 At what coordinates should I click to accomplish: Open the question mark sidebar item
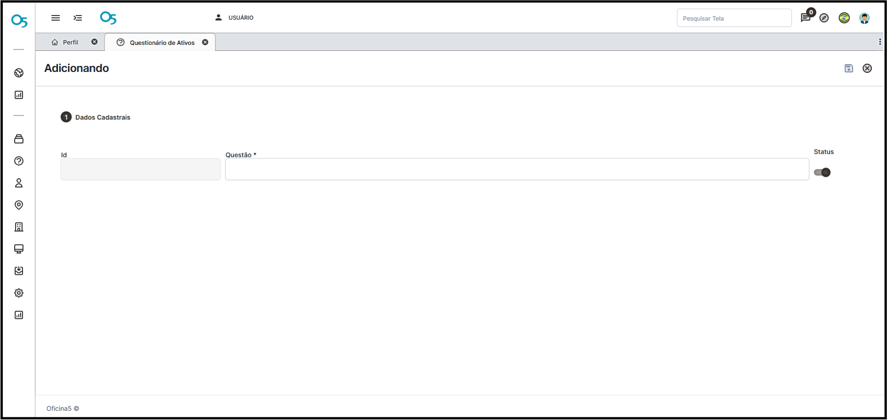tap(19, 161)
